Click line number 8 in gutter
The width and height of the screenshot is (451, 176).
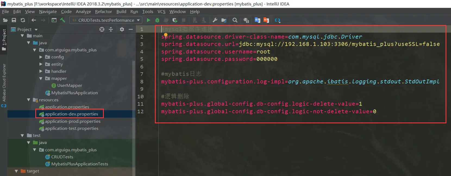142,81
